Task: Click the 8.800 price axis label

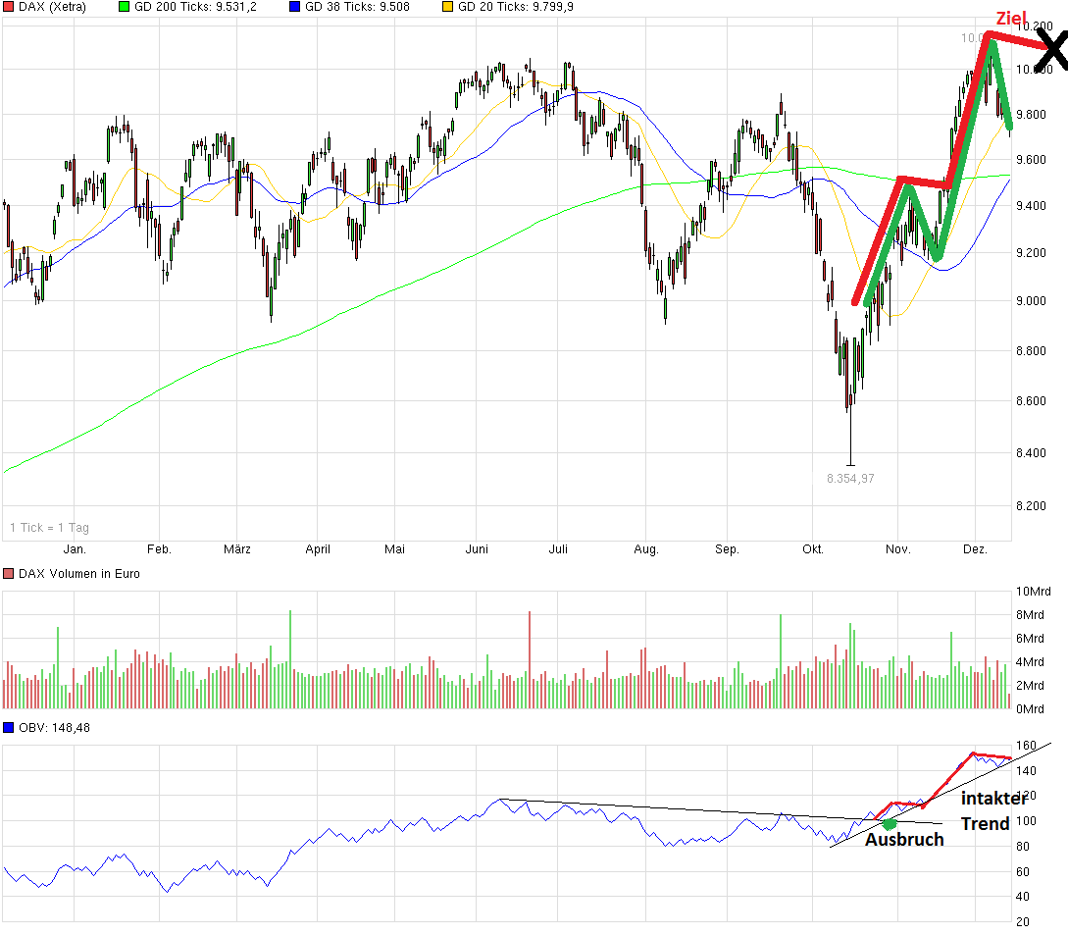Action: [x=1031, y=351]
